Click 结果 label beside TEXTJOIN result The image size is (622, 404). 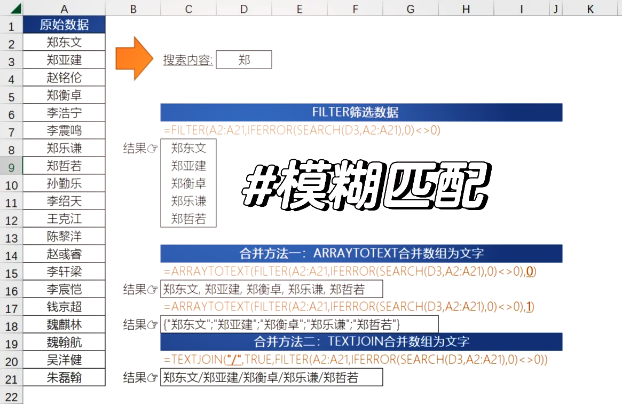140,377
